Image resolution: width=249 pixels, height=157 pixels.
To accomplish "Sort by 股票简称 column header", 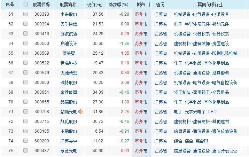I will tap(68, 5).
